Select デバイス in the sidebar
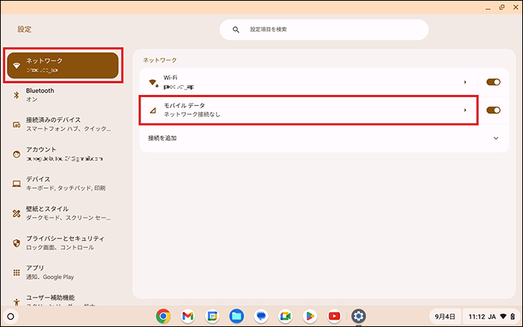 (x=63, y=184)
